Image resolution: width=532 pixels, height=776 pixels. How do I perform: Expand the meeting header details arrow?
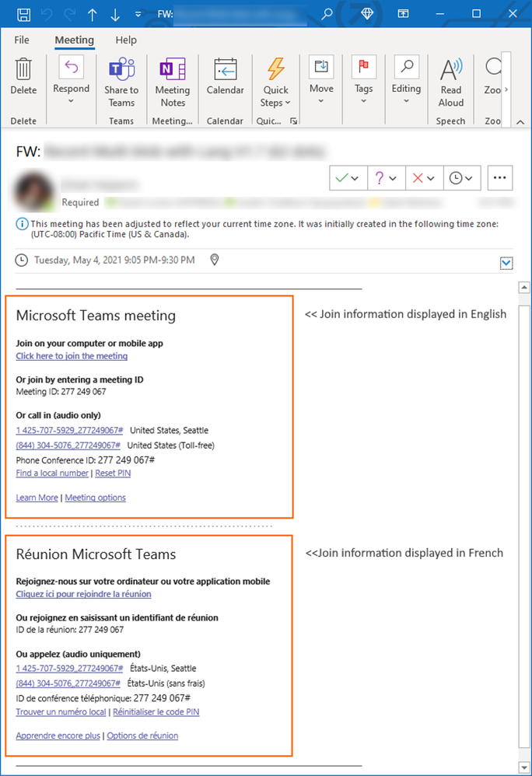pyautogui.click(x=506, y=264)
